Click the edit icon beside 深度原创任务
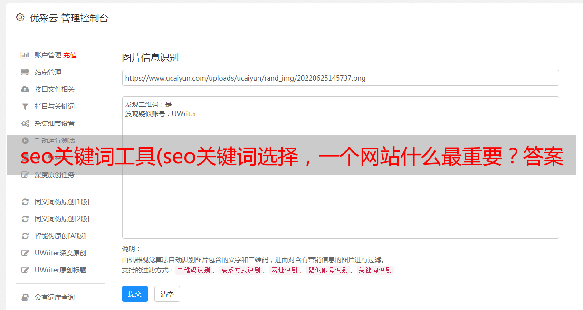 pyautogui.click(x=25, y=175)
